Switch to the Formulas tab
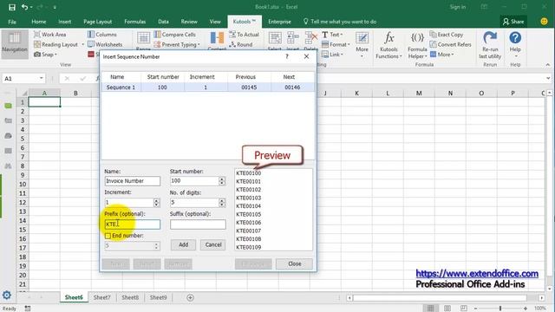Image resolution: width=555 pixels, height=312 pixels. [x=135, y=22]
